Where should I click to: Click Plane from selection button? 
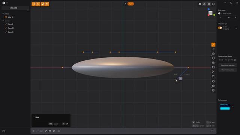coord(228,65)
